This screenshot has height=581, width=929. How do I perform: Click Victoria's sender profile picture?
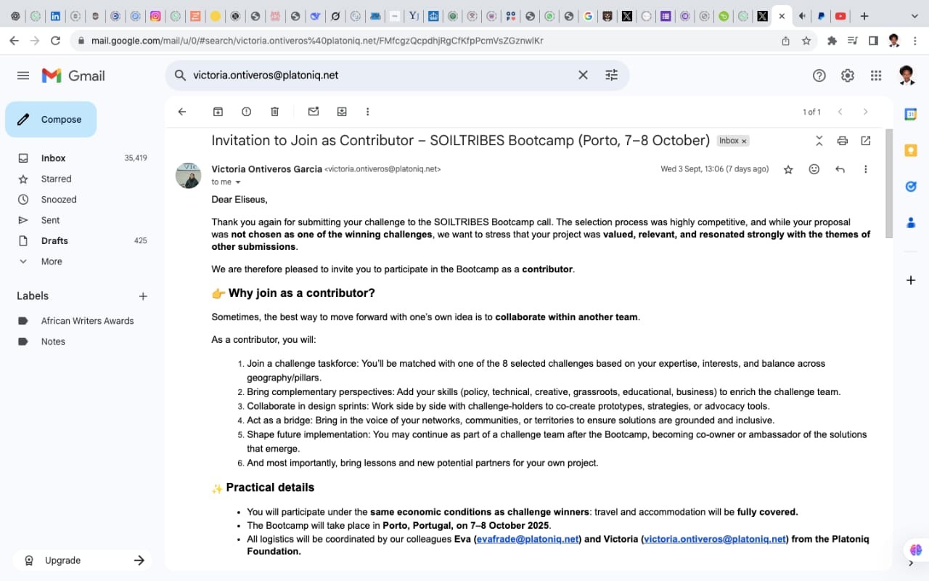pos(189,176)
